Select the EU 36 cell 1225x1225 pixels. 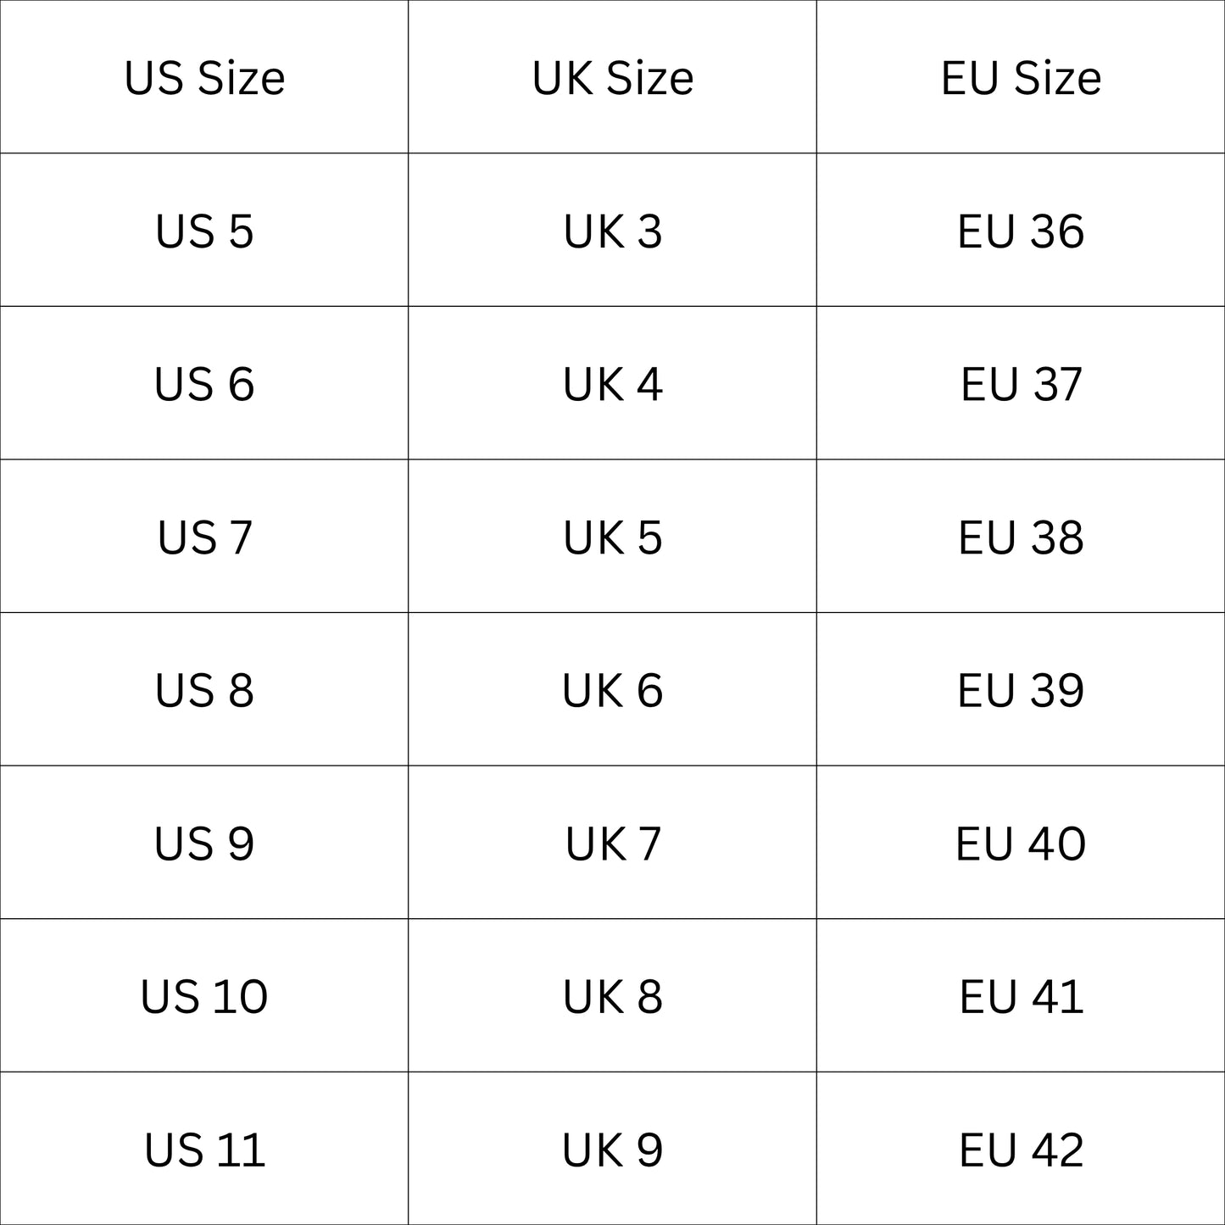coord(1021,231)
